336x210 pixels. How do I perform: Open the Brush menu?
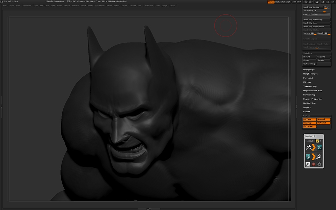[x=12, y=6]
